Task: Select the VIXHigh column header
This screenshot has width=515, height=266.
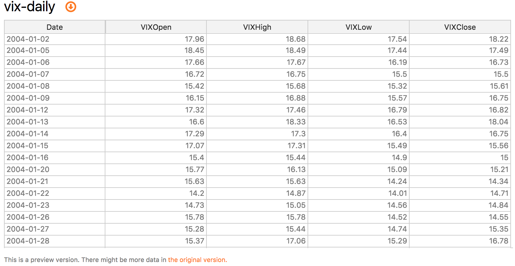Action: [x=257, y=27]
